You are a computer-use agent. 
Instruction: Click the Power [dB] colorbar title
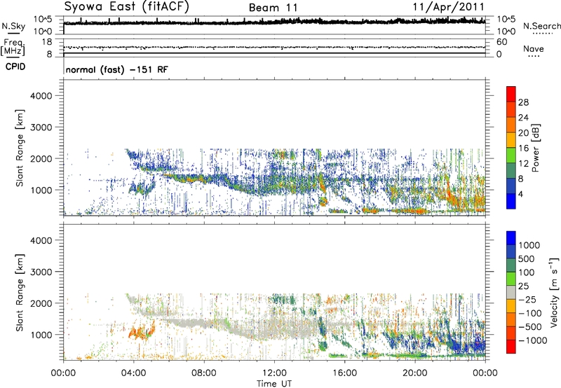click(535, 148)
